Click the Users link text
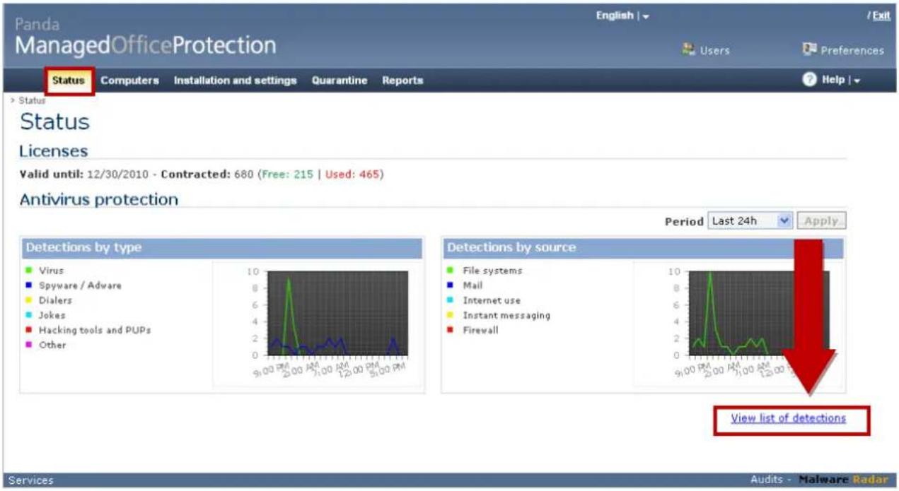This screenshot has width=899, height=491. click(x=714, y=51)
